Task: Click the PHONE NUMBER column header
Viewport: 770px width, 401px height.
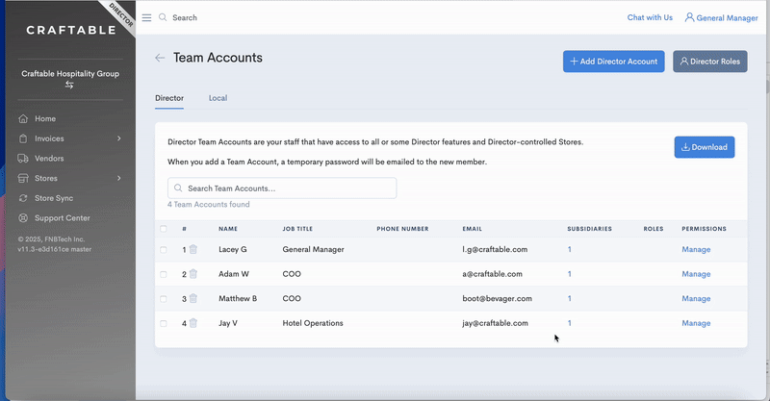Action: click(x=402, y=229)
